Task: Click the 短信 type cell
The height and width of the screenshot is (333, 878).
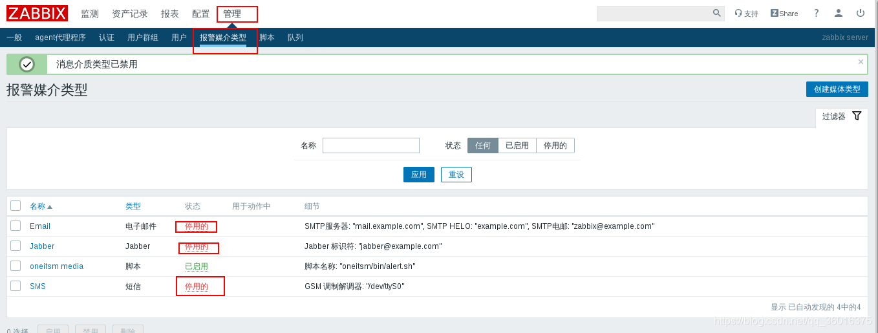Action: [x=133, y=286]
